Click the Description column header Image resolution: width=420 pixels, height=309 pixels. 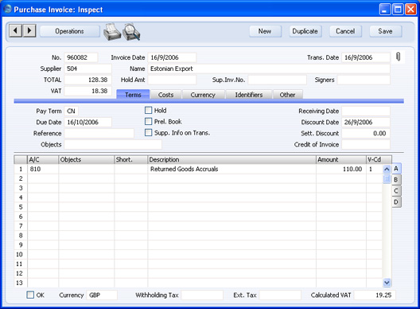[231, 159]
